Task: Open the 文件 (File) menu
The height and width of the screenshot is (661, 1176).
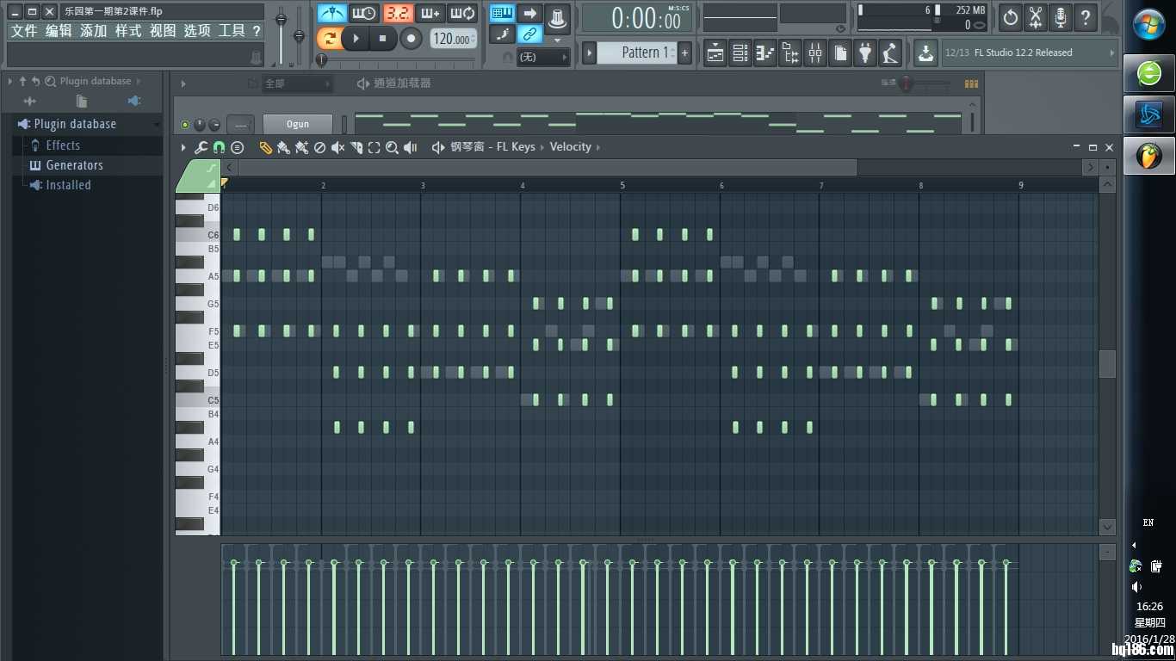Action: coord(24,31)
